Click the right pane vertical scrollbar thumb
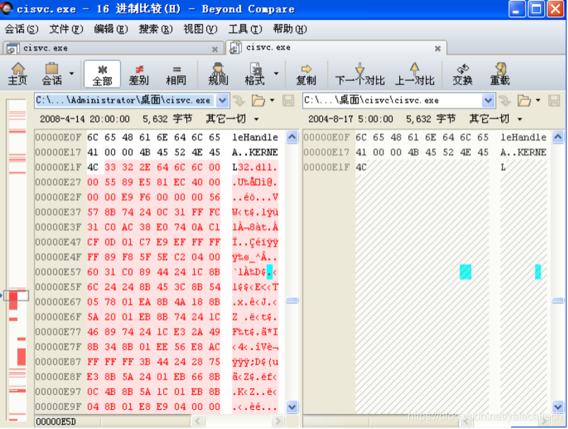Screen dimensions: 568x429 tap(558, 301)
